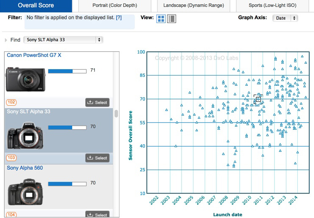Click the Sony Alpha 560 score bar

pyautogui.click(x=67, y=184)
